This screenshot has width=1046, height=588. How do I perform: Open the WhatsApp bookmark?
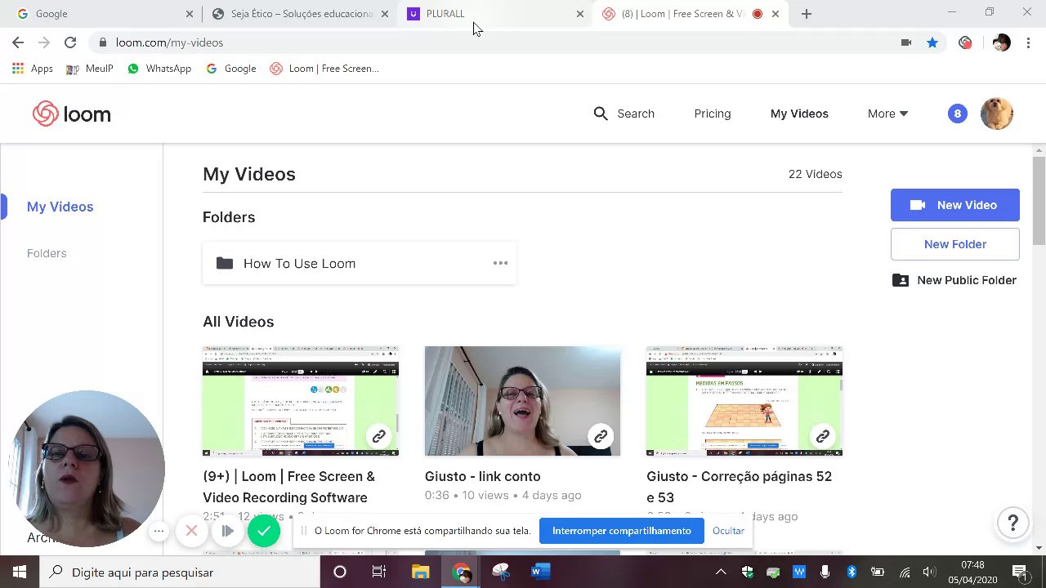159,69
